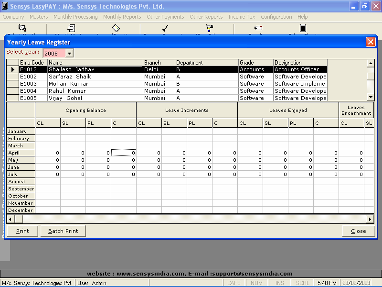Click the July row header
Screen dimensions: 382x287
pyautogui.click(x=21, y=174)
